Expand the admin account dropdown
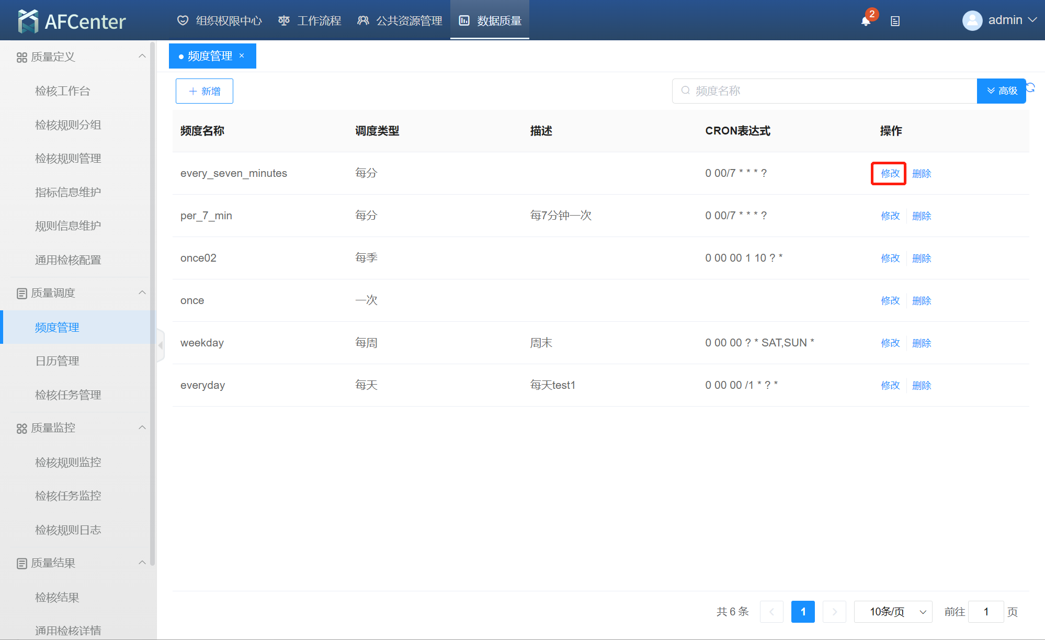 [x=1032, y=20]
